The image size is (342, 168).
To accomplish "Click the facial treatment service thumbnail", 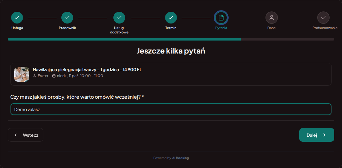I will point(22,74).
